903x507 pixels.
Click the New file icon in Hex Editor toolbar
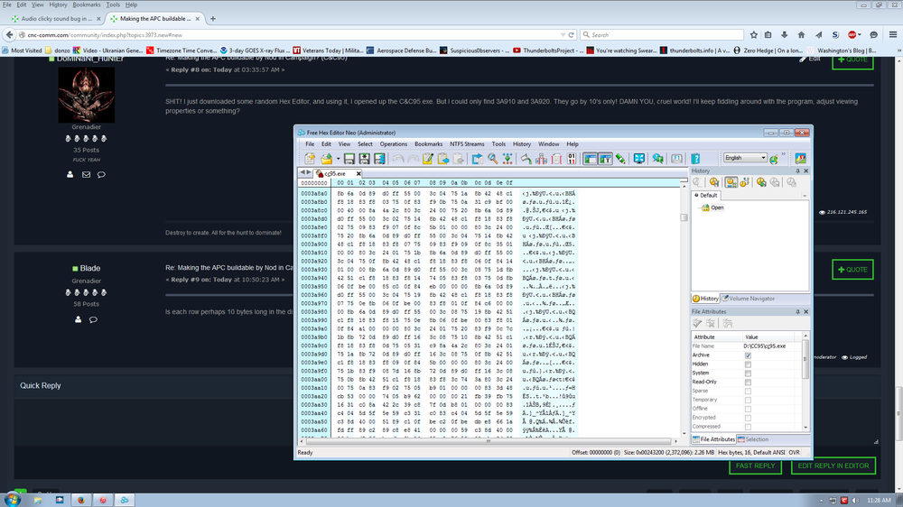[310, 159]
